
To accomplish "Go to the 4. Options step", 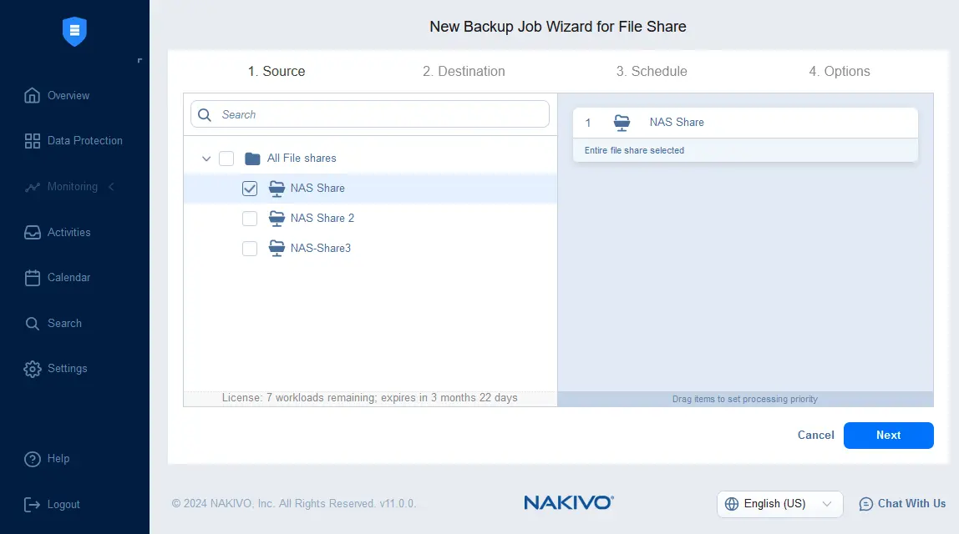I will click(839, 72).
